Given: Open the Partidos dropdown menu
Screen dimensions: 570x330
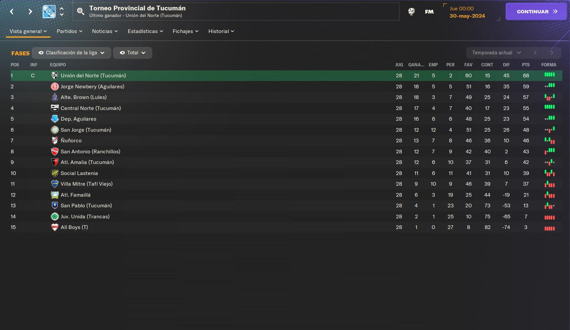Looking at the screenshot, I should click(x=69, y=31).
